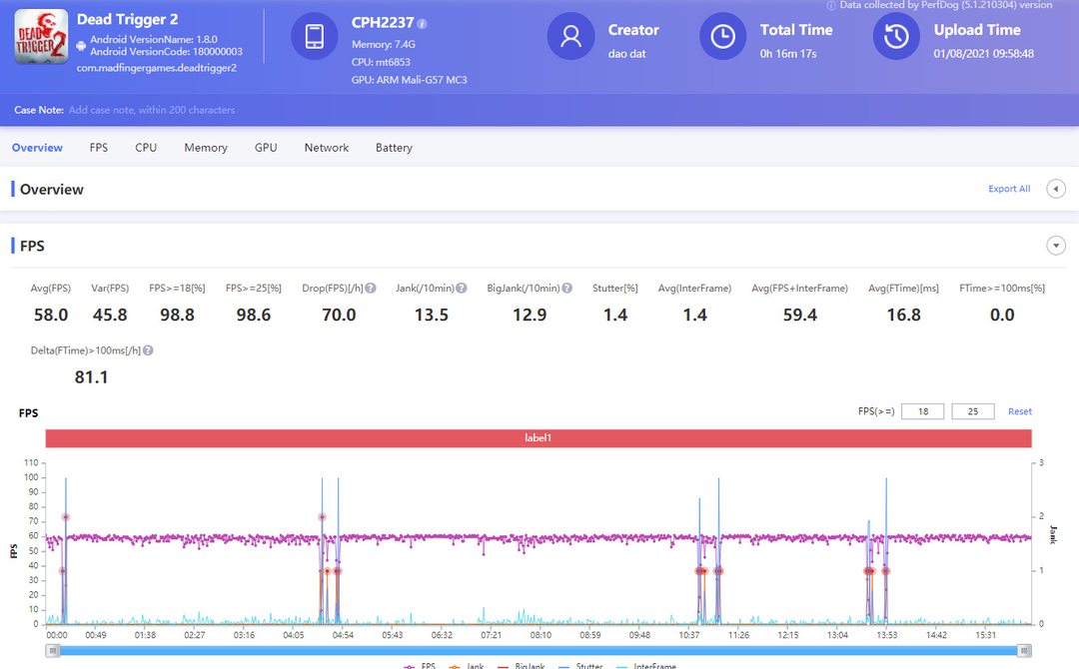
Task: Open the Battery tab
Action: (x=394, y=148)
